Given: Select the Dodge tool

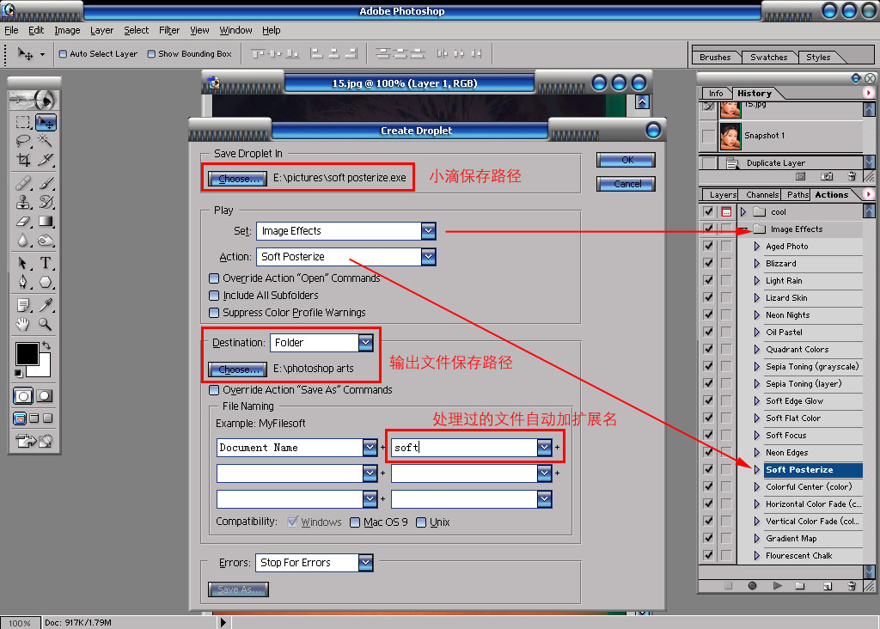Looking at the screenshot, I should [46, 240].
